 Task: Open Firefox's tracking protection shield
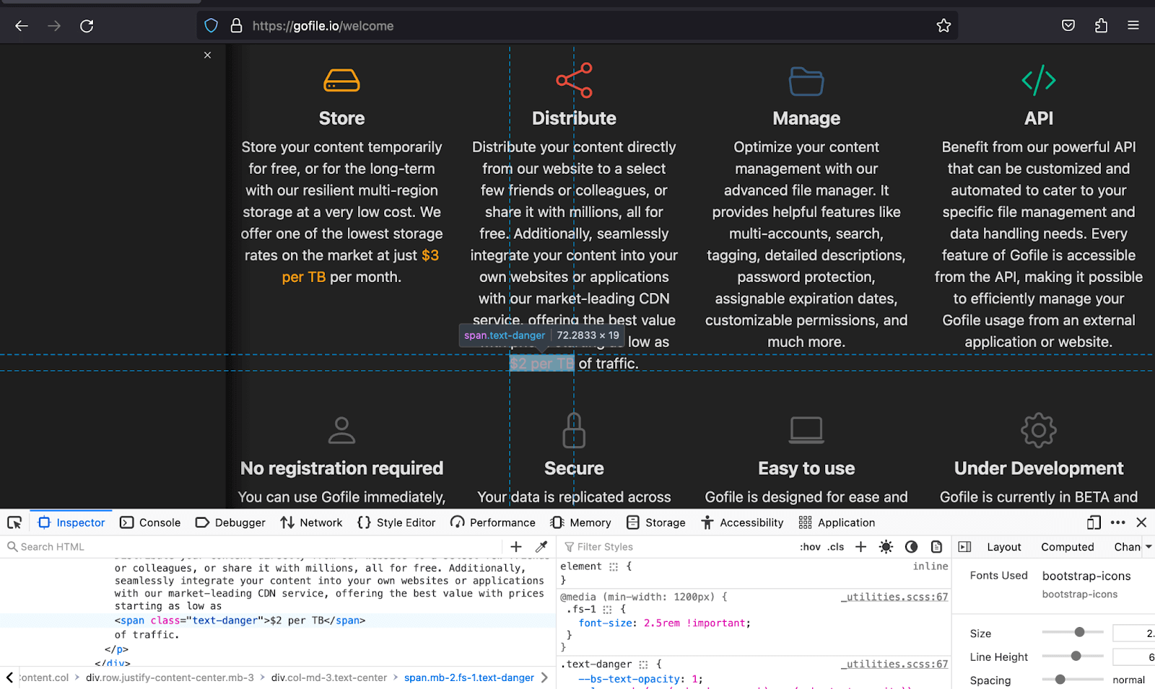[211, 25]
